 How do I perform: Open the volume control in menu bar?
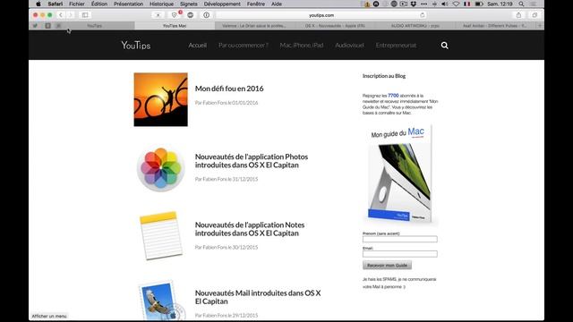(445, 4)
